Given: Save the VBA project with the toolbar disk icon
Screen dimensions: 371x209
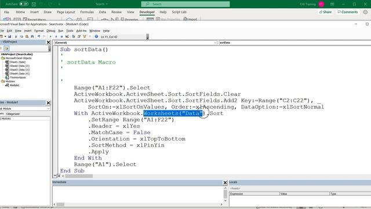Looking at the screenshot, I should click(9, 37).
